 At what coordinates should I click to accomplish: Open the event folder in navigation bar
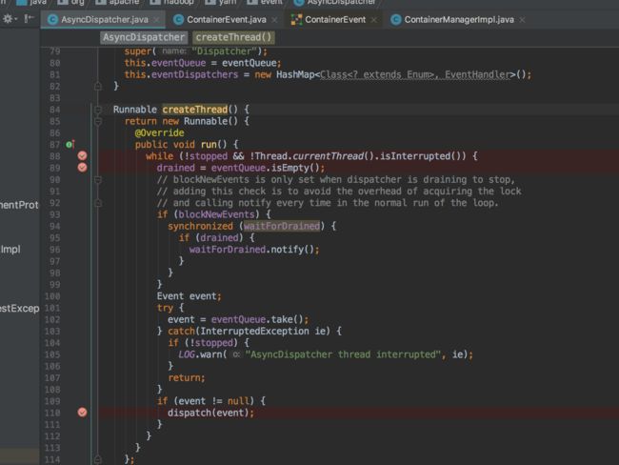265,2
